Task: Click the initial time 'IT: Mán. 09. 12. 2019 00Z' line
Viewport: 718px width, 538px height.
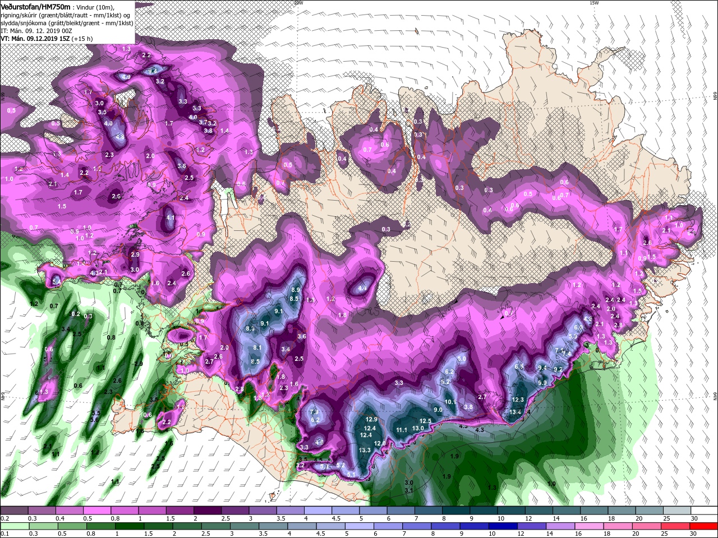Action: click(x=36, y=31)
